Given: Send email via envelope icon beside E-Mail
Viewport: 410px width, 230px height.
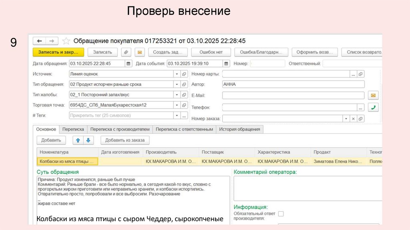Looking at the screenshot, I should coord(373,95).
